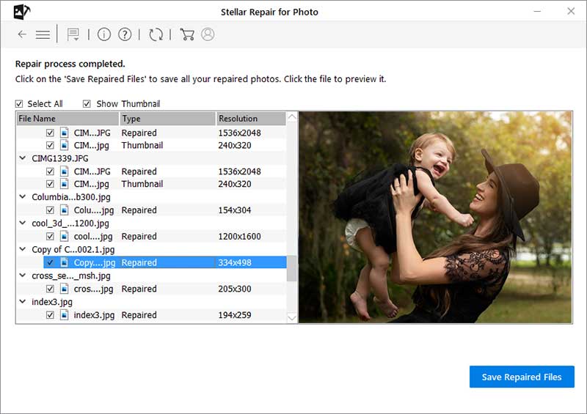This screenshot has width=587, height=414.
Task: Click the Copy of C...002.1.jpg group name
Action: click(73, 249)
